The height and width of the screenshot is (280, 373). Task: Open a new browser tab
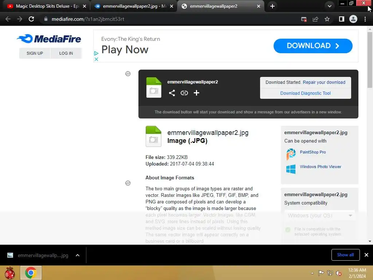(272, 6)
